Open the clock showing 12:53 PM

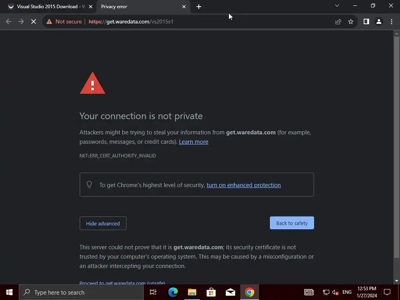[367, 292]
